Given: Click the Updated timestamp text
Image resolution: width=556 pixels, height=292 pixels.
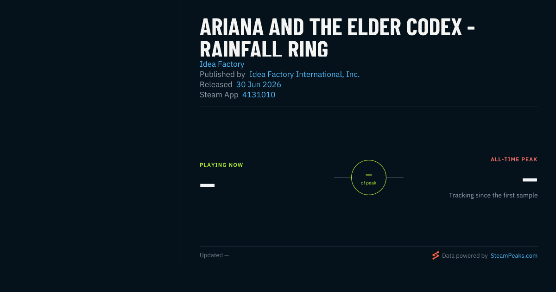Looking at the screenshot, I should (x=214, y=255).
